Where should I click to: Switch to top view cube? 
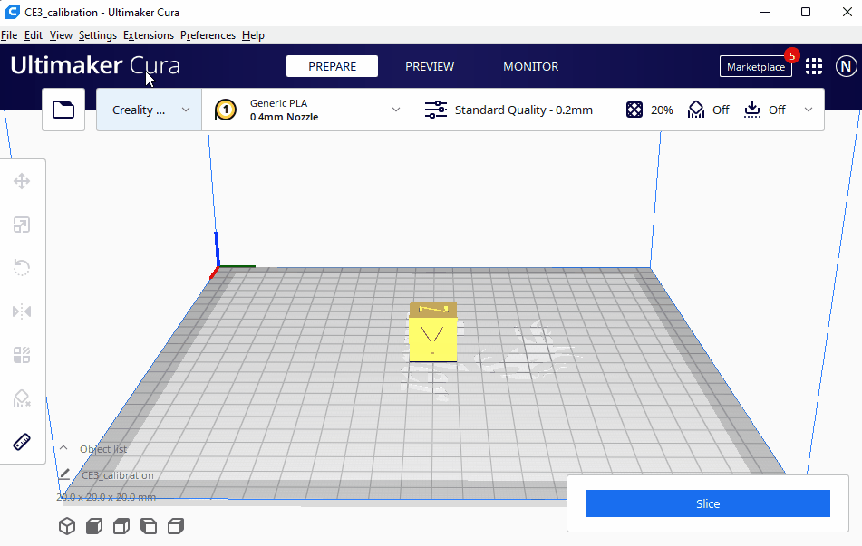click(121, 526)
